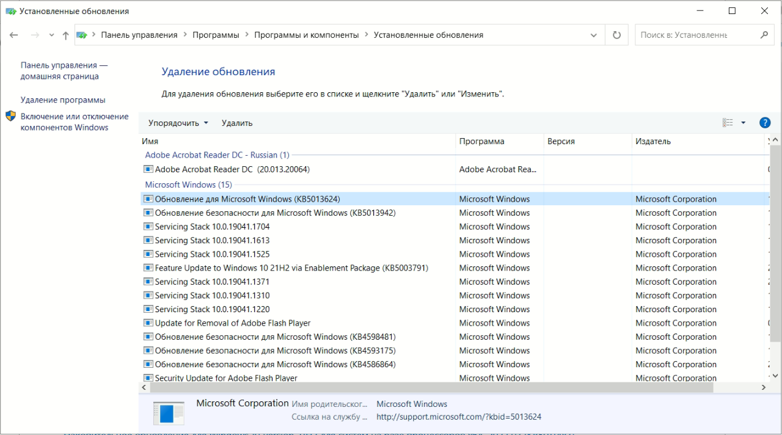Open the Упорядочить menu
Image resolution: width=782 pixels, height=435 pixels.
[x=178, y=123]
